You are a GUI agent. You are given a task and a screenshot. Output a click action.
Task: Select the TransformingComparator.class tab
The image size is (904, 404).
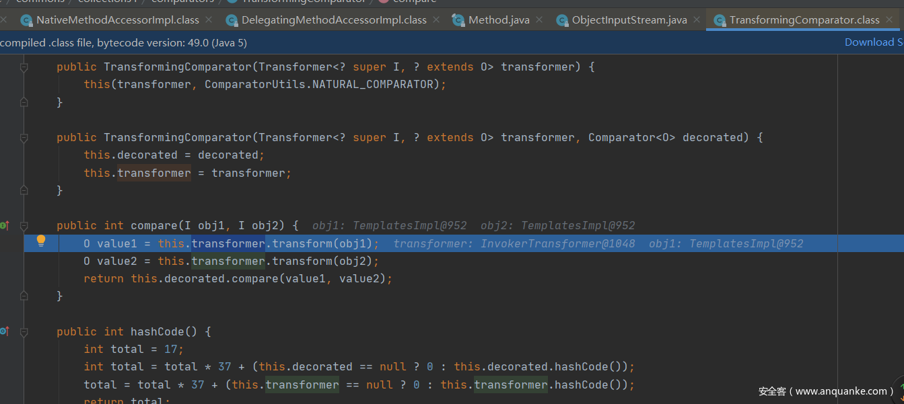804,20
